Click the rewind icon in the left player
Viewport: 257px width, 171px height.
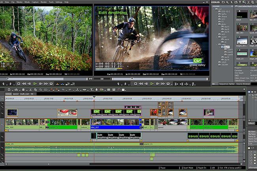tap(24, 84)
